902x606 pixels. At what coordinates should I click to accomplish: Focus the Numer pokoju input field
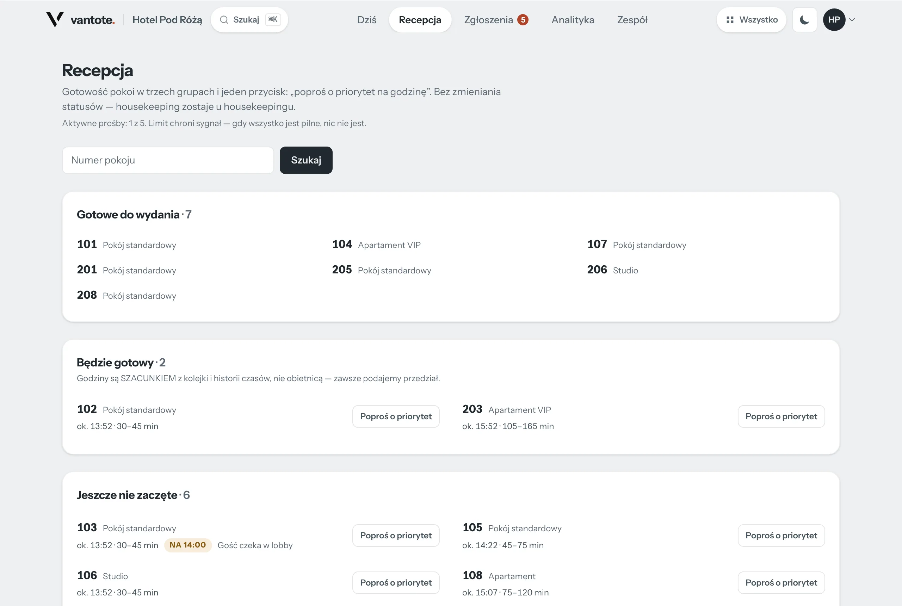(168, 160)
